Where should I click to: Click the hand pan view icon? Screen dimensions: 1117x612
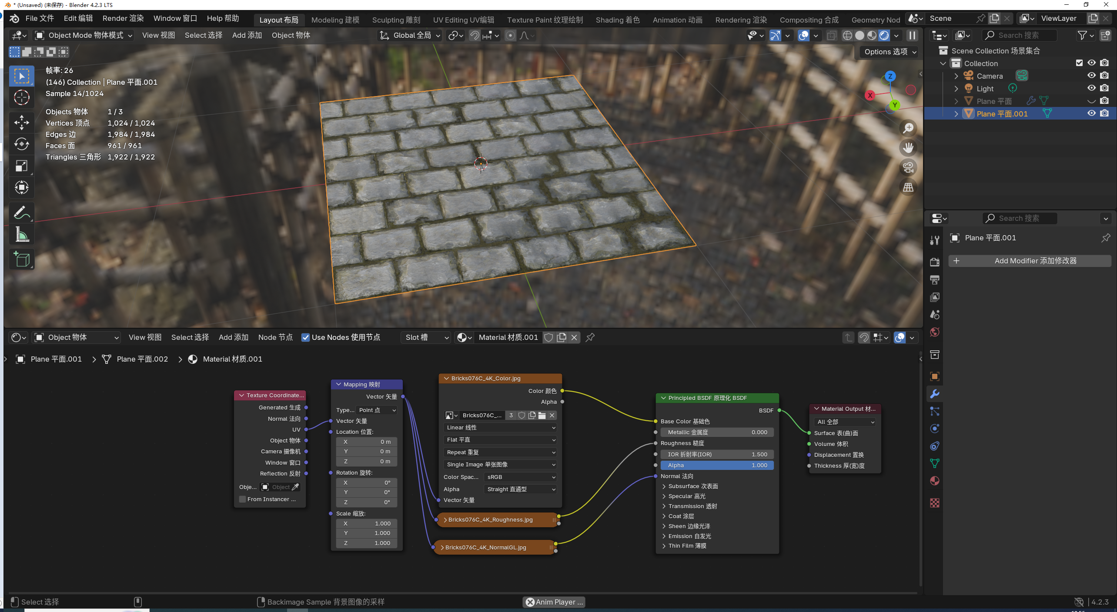908,148
